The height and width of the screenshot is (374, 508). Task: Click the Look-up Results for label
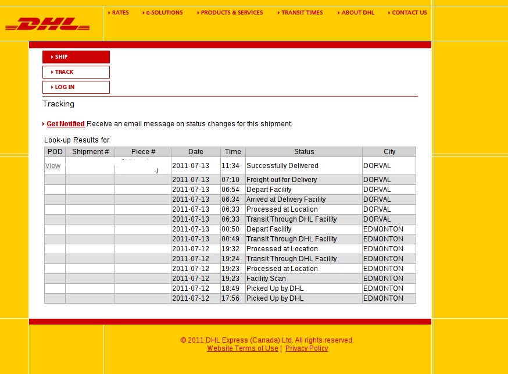point(77,140)
